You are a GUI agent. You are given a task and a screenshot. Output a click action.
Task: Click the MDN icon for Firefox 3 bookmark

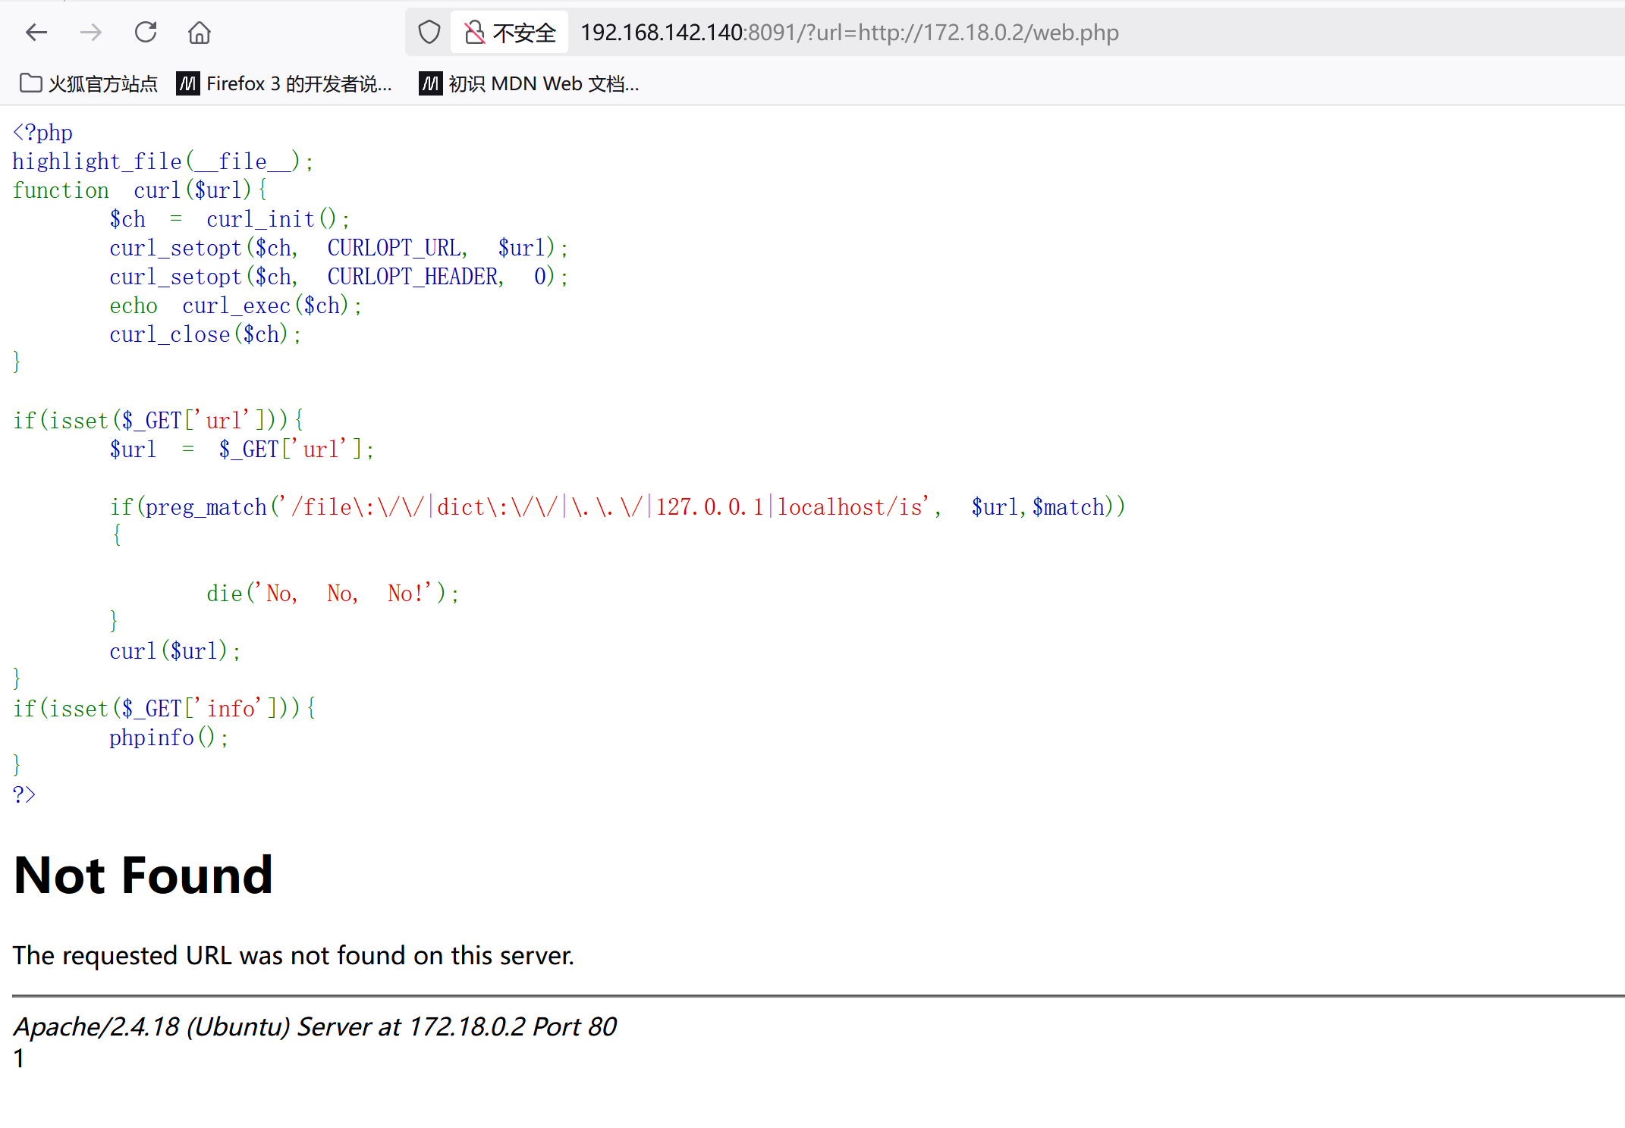[188, 83]
